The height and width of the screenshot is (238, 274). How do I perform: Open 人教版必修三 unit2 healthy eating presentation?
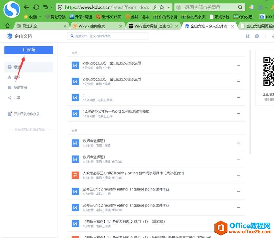coord(156,175)
